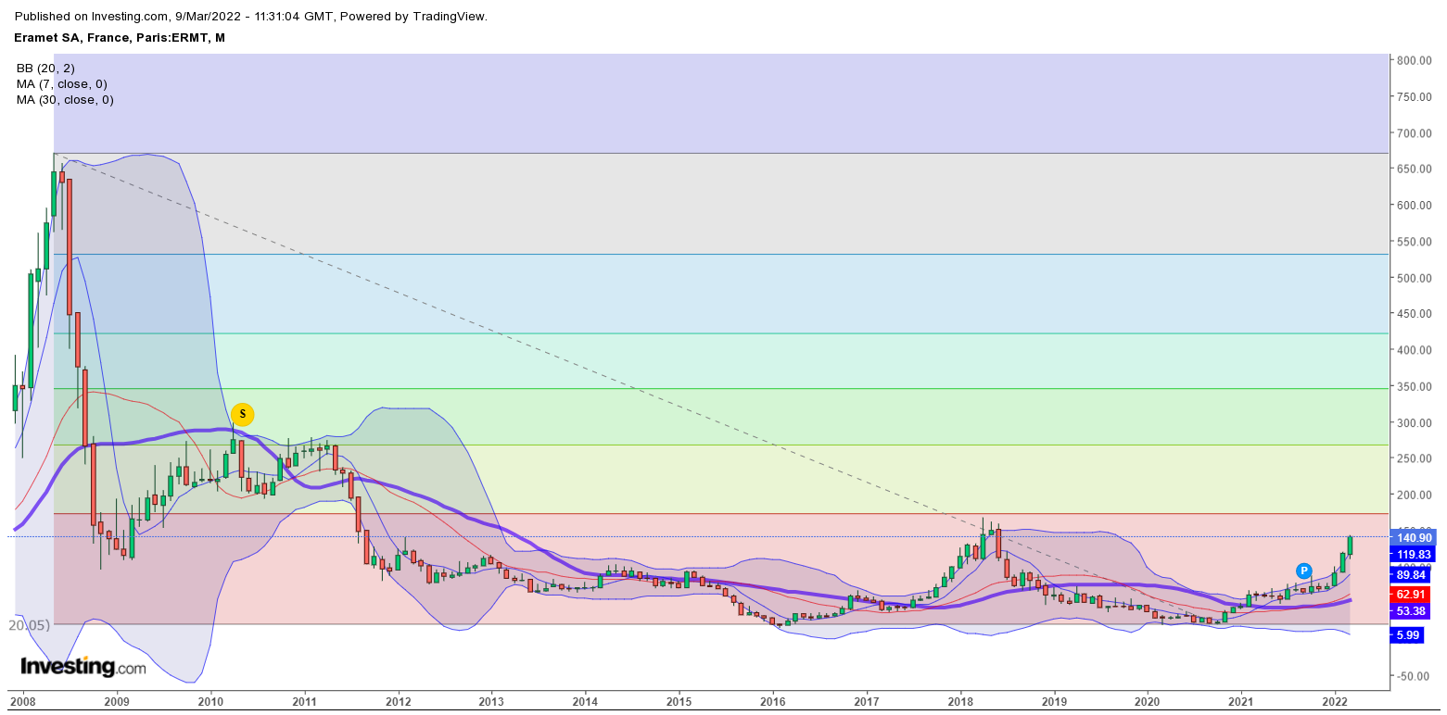
Task: Click the 500.00 price axis label
Action: pyautogui.click(x=1415, y=278)
